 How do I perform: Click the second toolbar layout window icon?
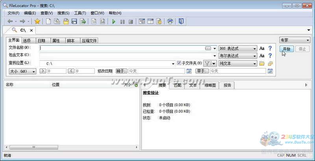pyautogui.click(x=150, y=22)
